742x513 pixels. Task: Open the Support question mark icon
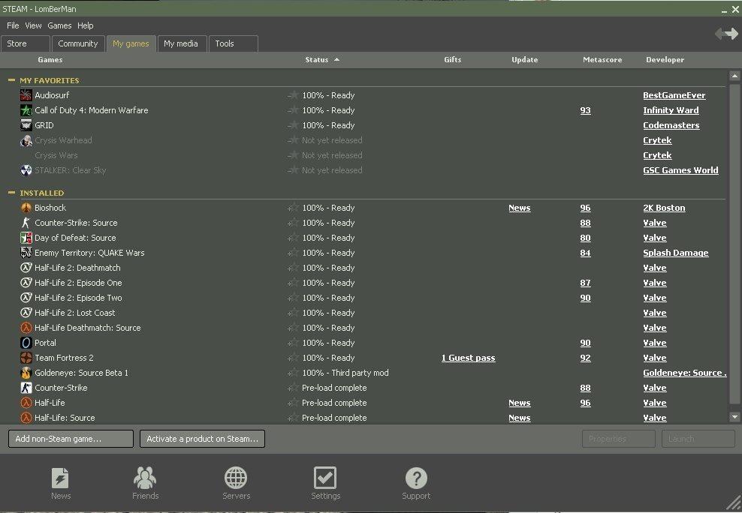click(416, 478)
